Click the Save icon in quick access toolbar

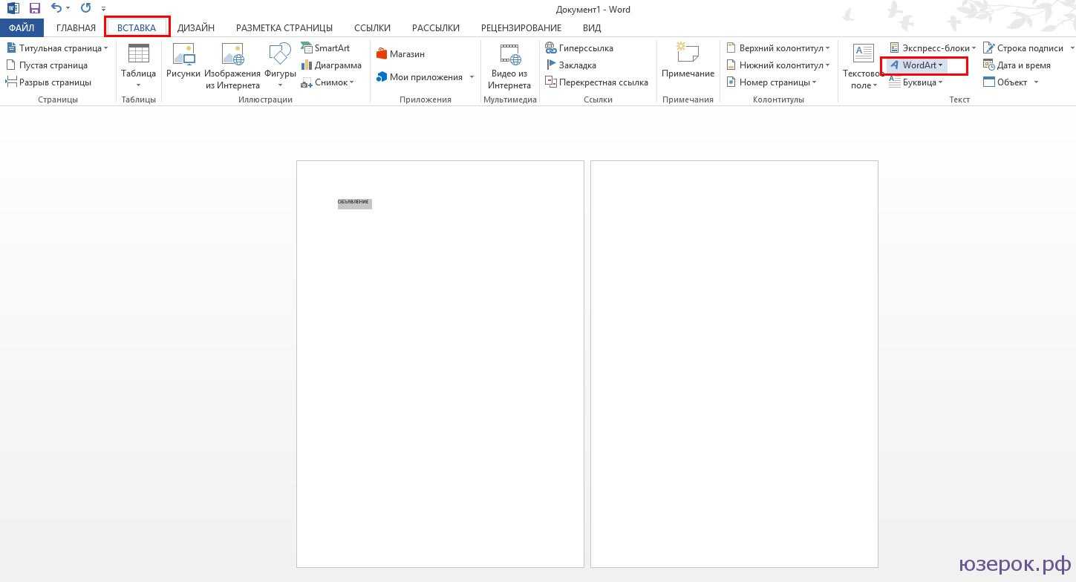[35, 9]
